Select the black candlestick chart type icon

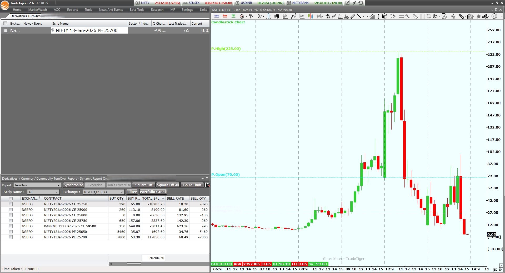tap(277, 16)
